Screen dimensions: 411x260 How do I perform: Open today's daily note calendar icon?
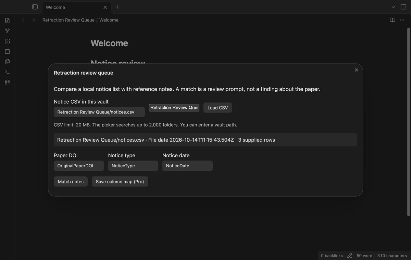[7, 51]
